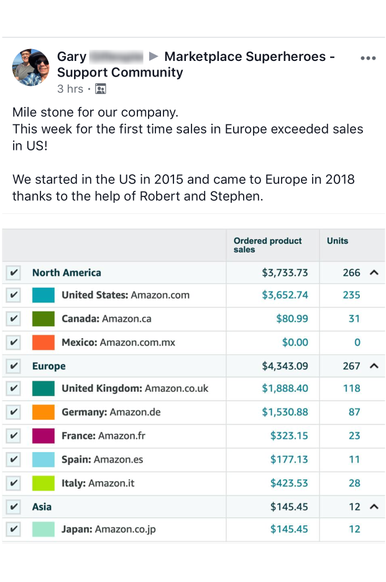This screenshot has width=386, height=582.
Task: Click the Ordered product sales column header
Action: [x=268, y=245]
